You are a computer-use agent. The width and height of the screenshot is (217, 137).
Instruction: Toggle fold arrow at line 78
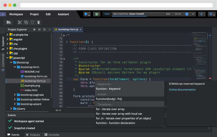pos(64,59)
